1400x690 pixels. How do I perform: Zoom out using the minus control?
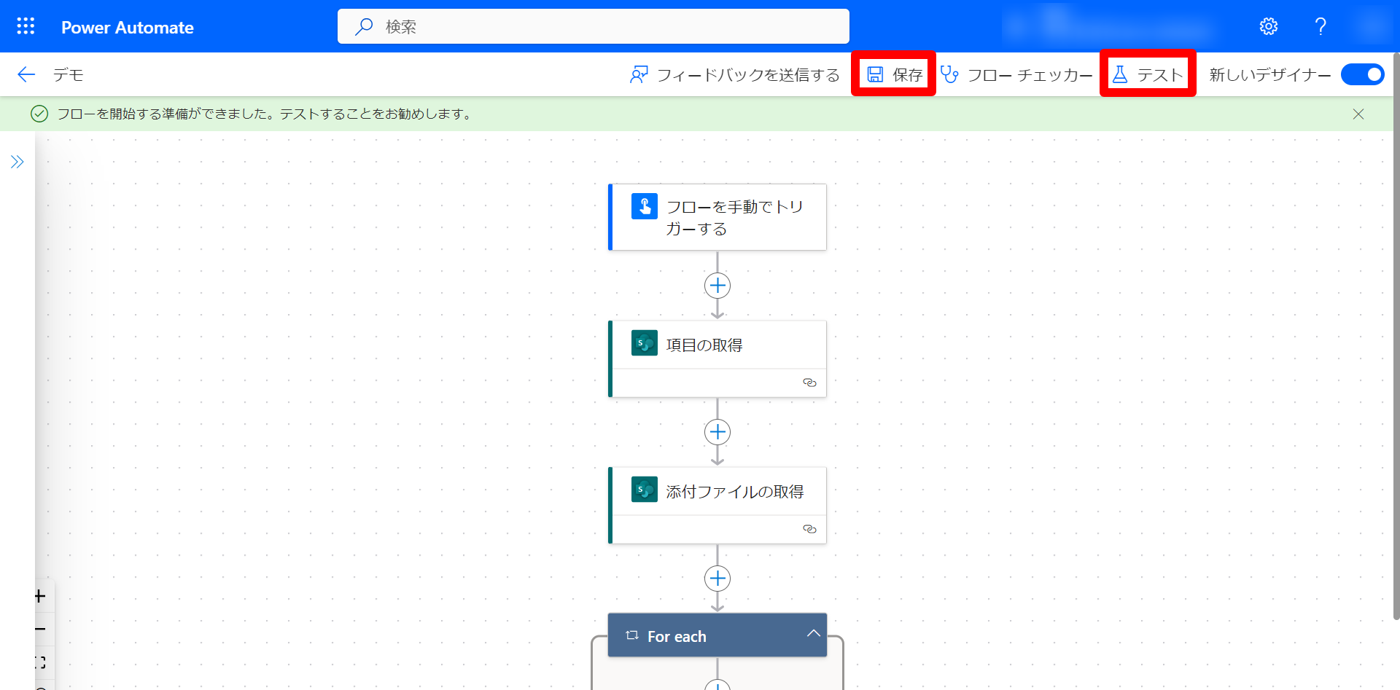(x=40, y=629)
